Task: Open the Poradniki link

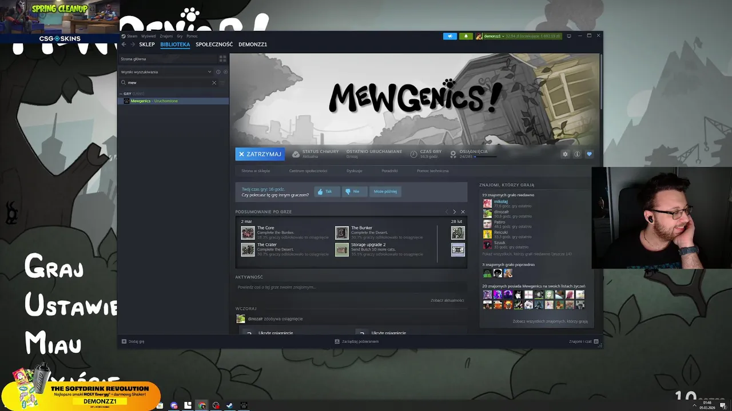Action: 389,171
